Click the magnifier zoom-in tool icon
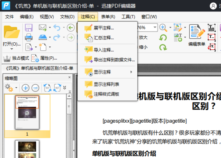This screenshot has height=158, width=221. pos(163,28)
